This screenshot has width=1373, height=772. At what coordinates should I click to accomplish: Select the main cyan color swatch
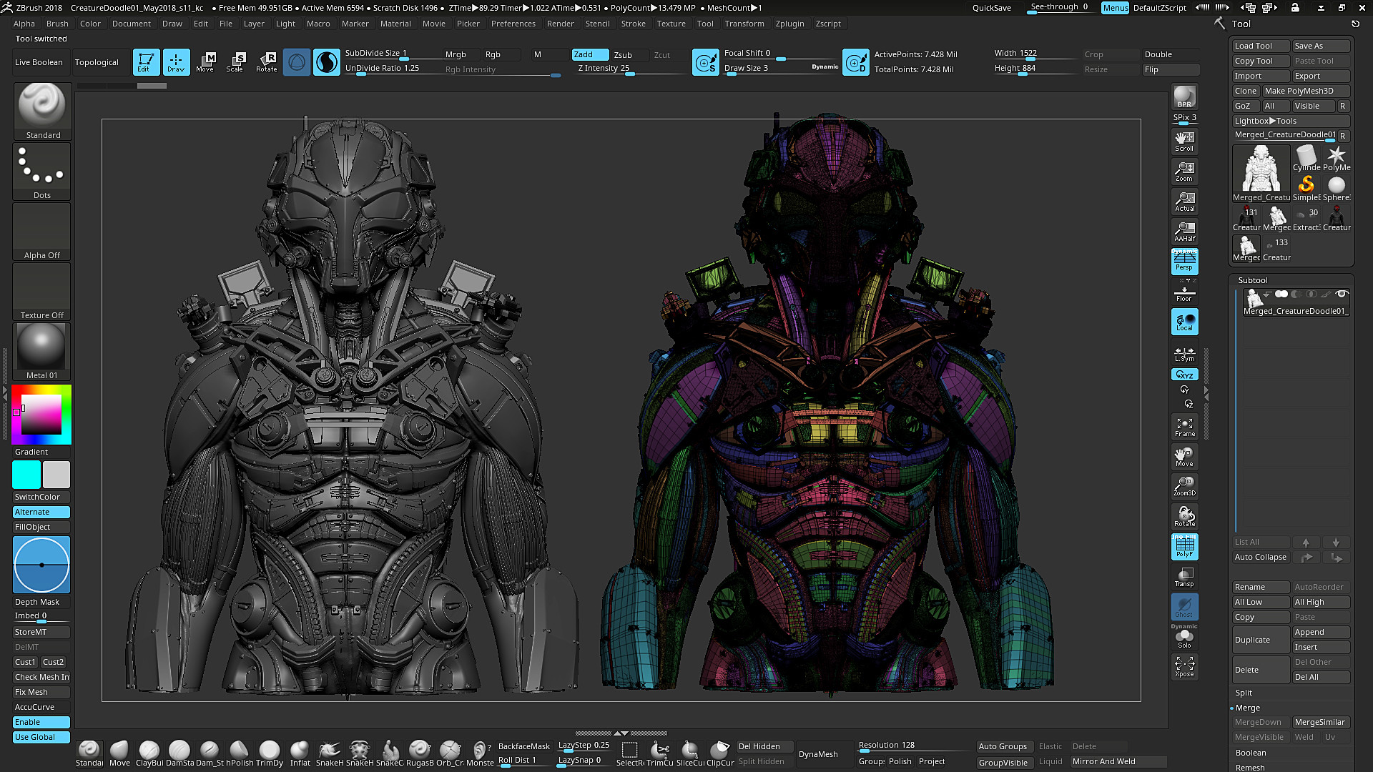click(26, 475)
